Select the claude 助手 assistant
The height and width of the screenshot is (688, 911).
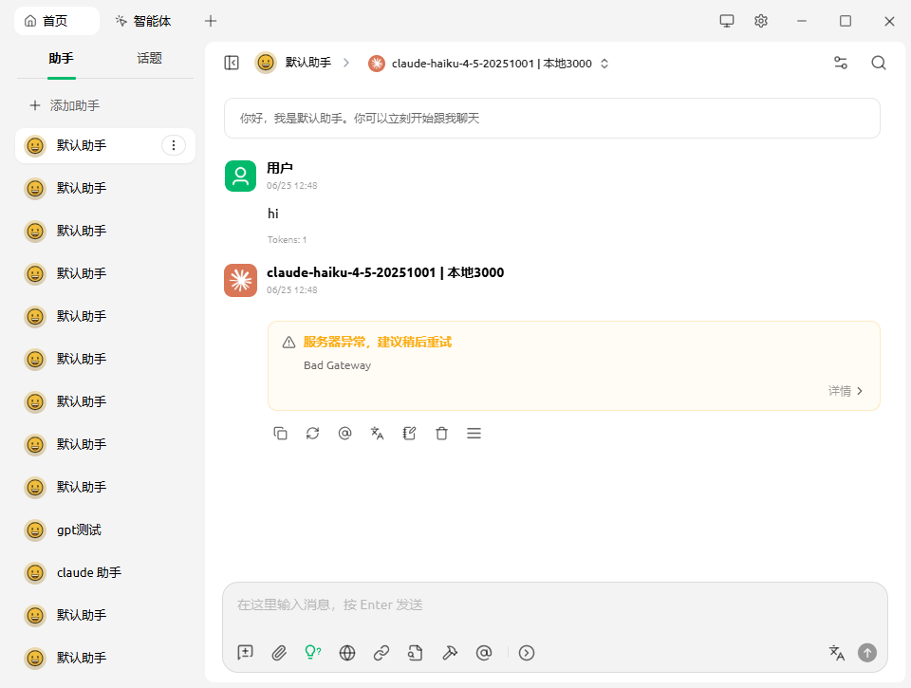click(x=105, y=572)
